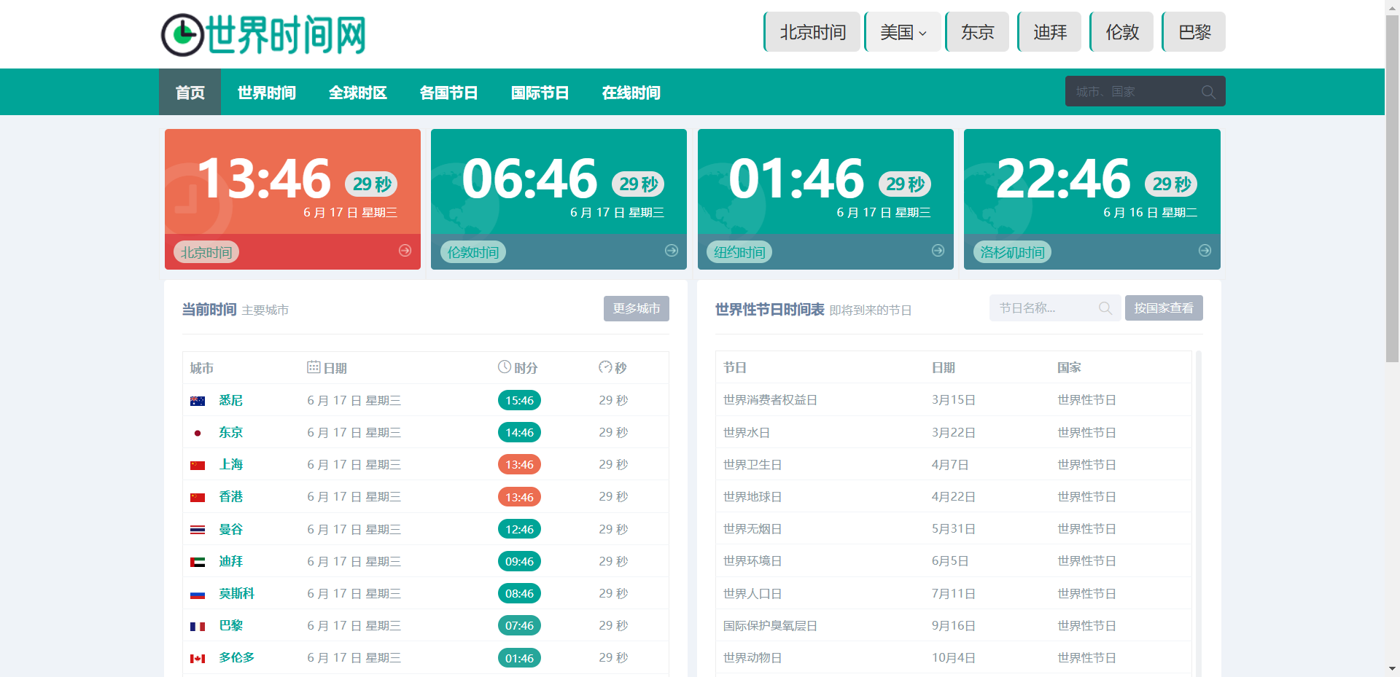Click the China flag beside 上海
The width and height of the screenshot is (1400, 677).
(x=198, y=465)
